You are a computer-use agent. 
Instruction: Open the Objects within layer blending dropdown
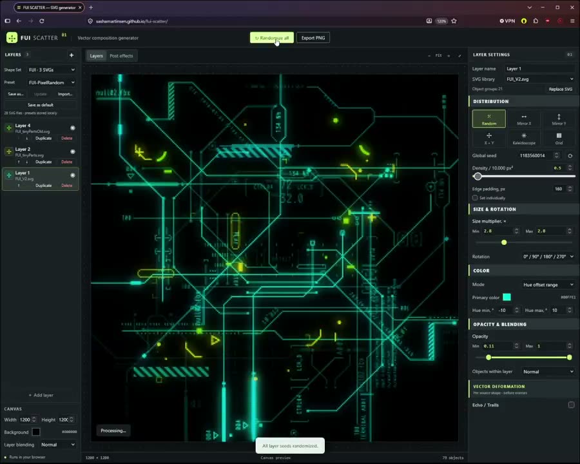(x=548, y=372)
